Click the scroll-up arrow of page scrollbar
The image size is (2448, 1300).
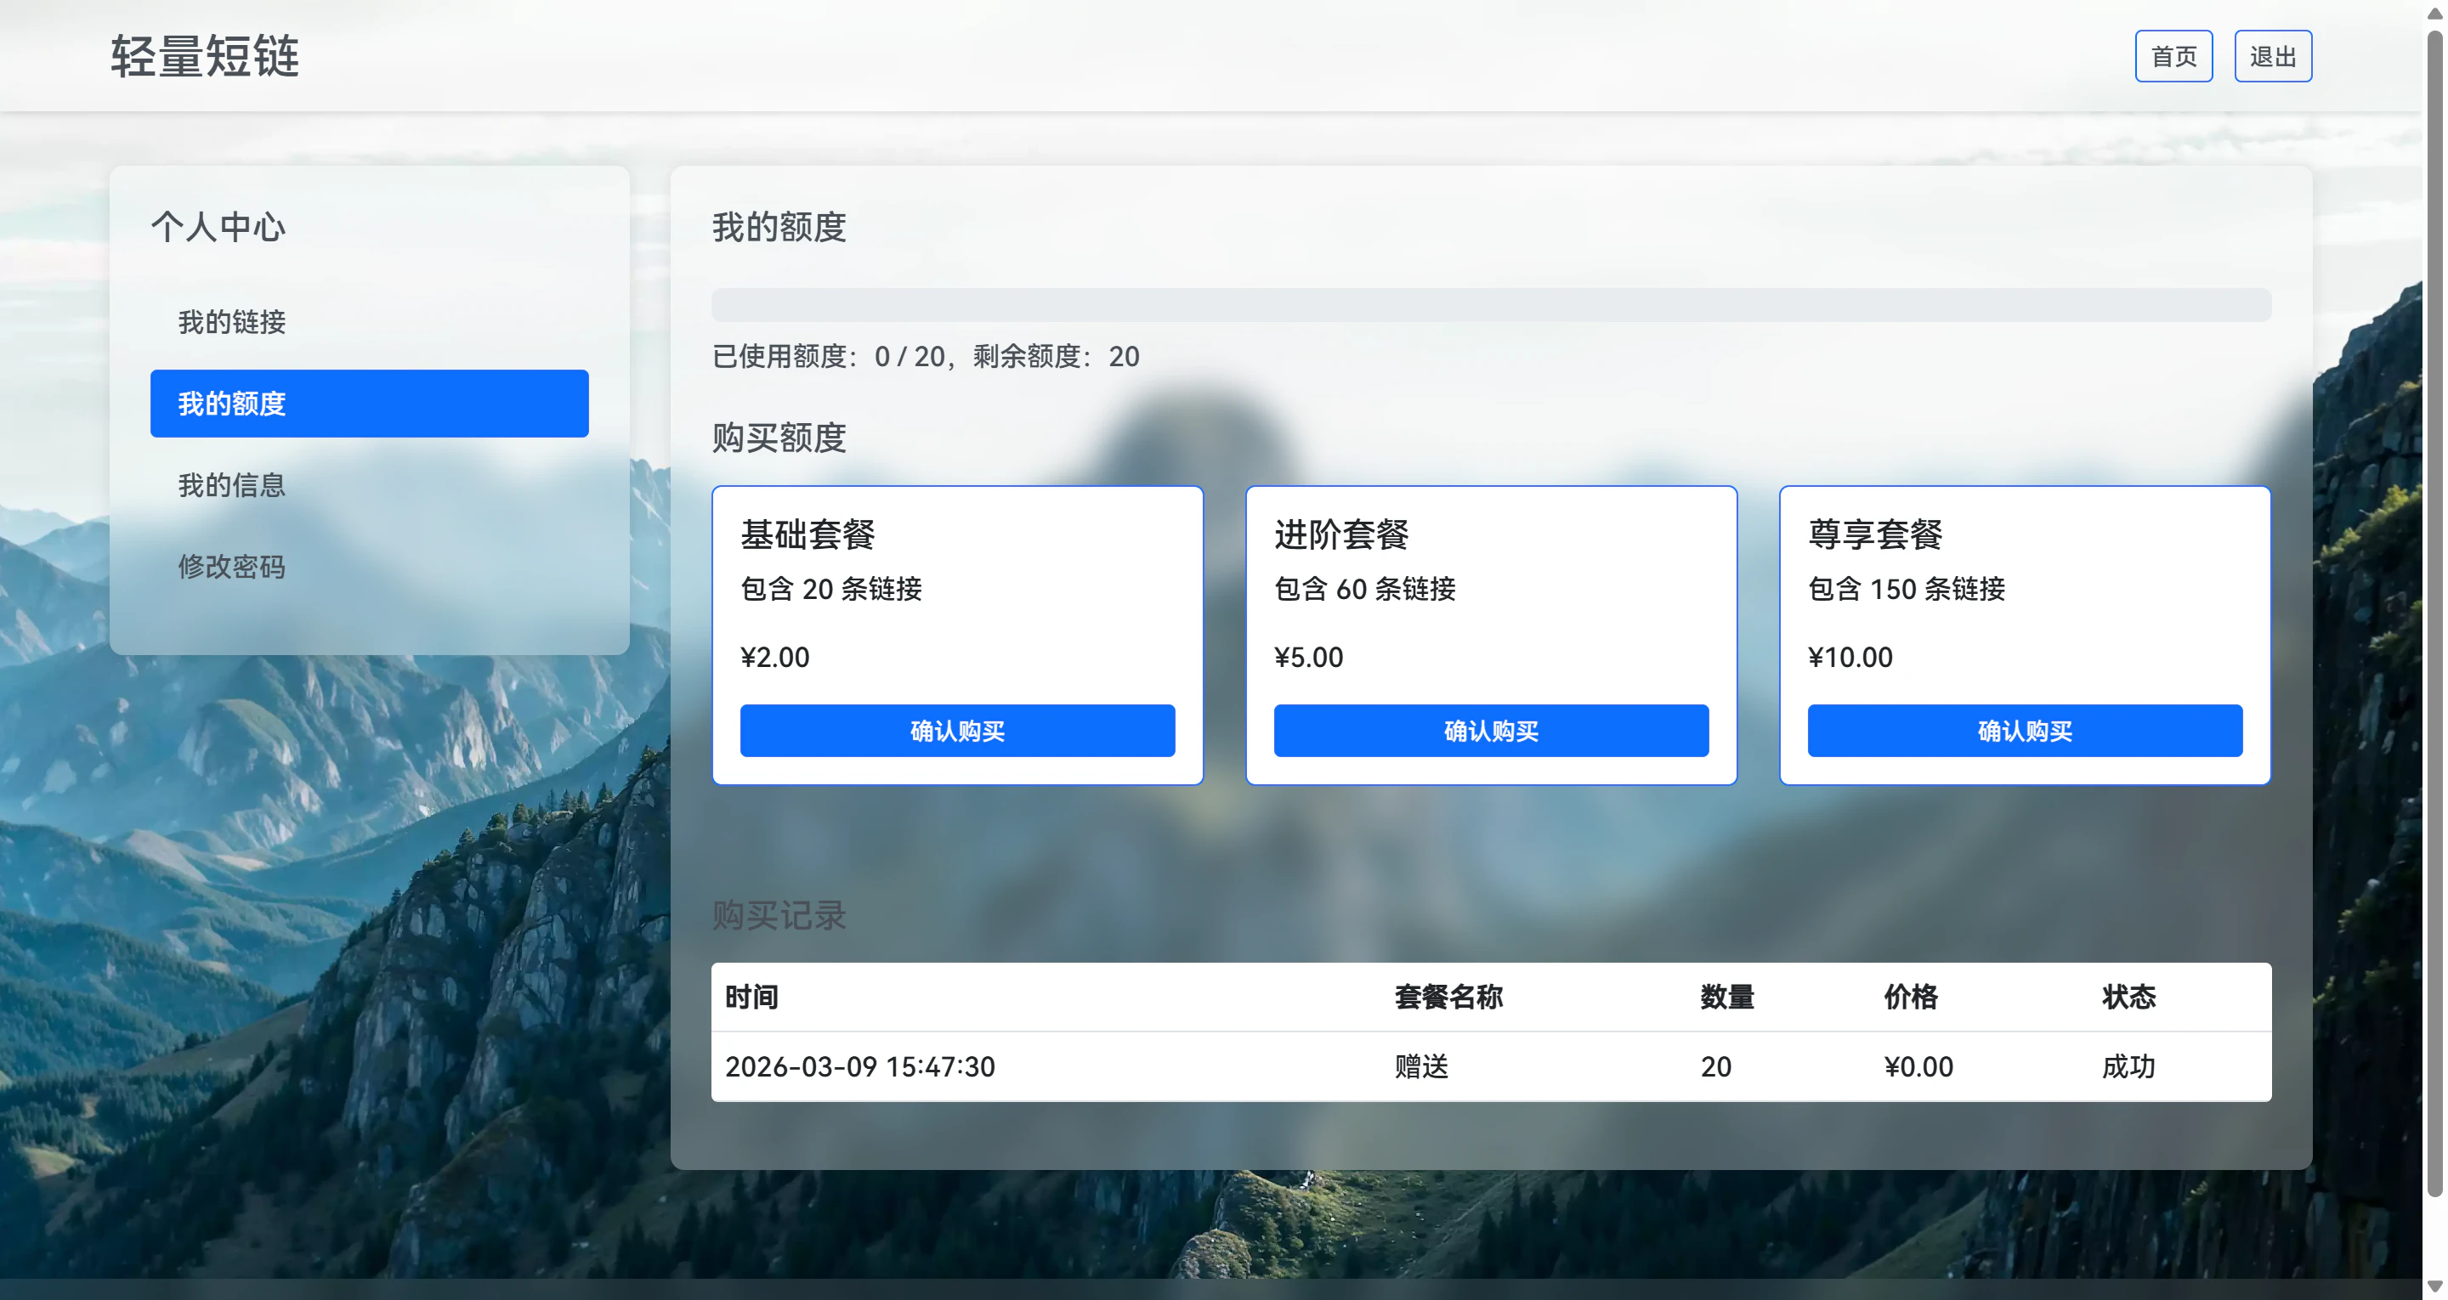coord(2434,13)
